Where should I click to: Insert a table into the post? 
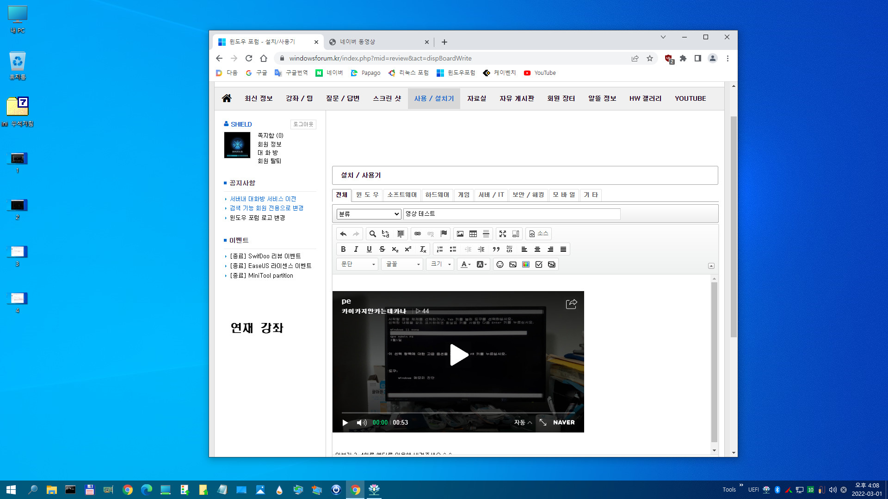point(473,234)
